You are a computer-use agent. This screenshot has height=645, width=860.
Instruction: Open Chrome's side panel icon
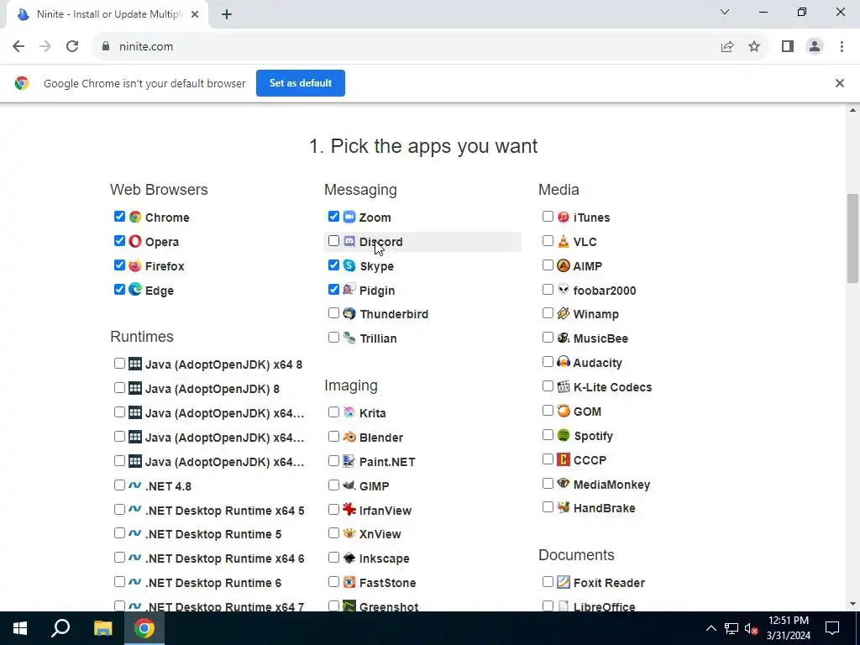coord(788,47)
